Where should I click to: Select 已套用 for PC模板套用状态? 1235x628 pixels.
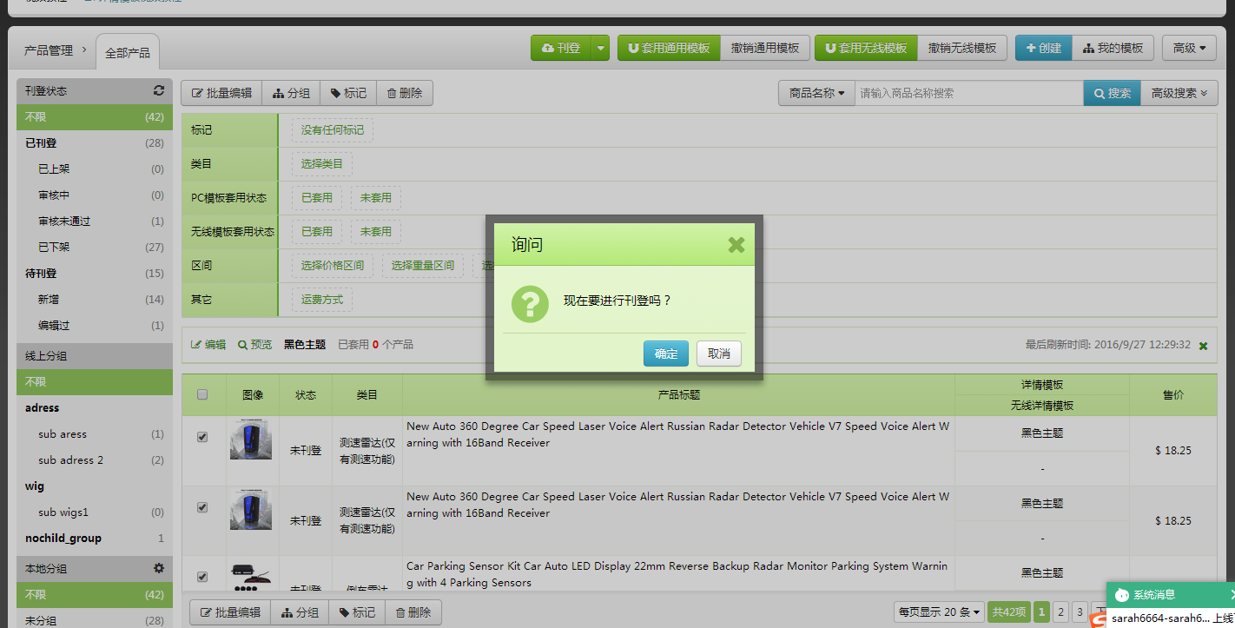[317, 198]
